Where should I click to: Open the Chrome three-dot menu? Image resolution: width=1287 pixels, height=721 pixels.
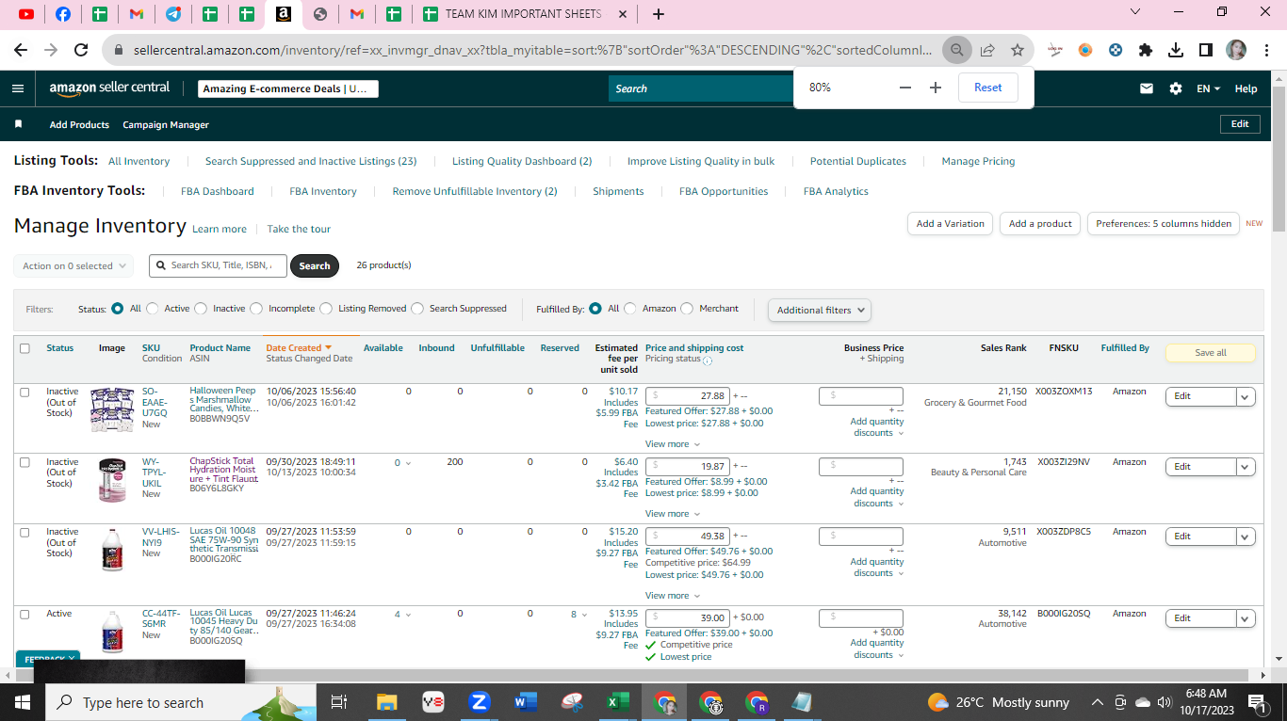click(x=1266, y=50)
